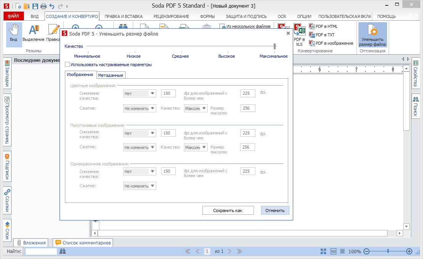423x259 pixels.
Task: Click the actual size 100 icon
Action: click(333, 251)
